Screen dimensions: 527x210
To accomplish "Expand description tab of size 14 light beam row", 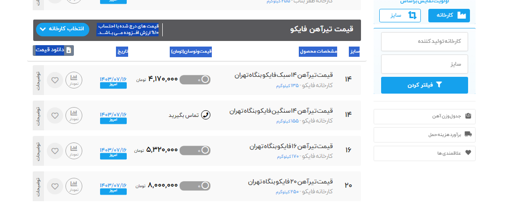I will [38, 80].
